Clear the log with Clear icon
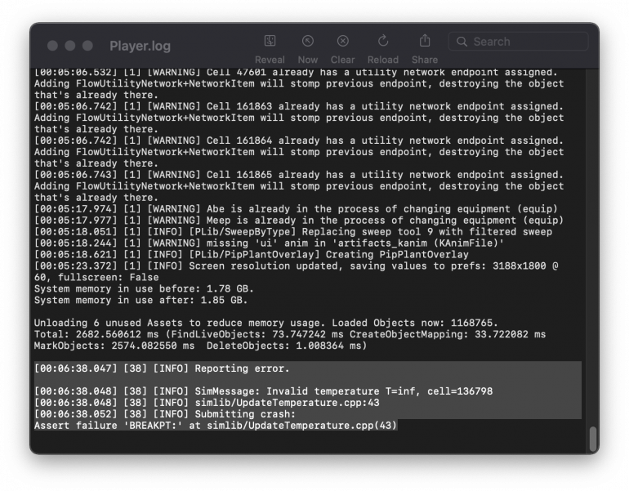 (x=342, y=42)
